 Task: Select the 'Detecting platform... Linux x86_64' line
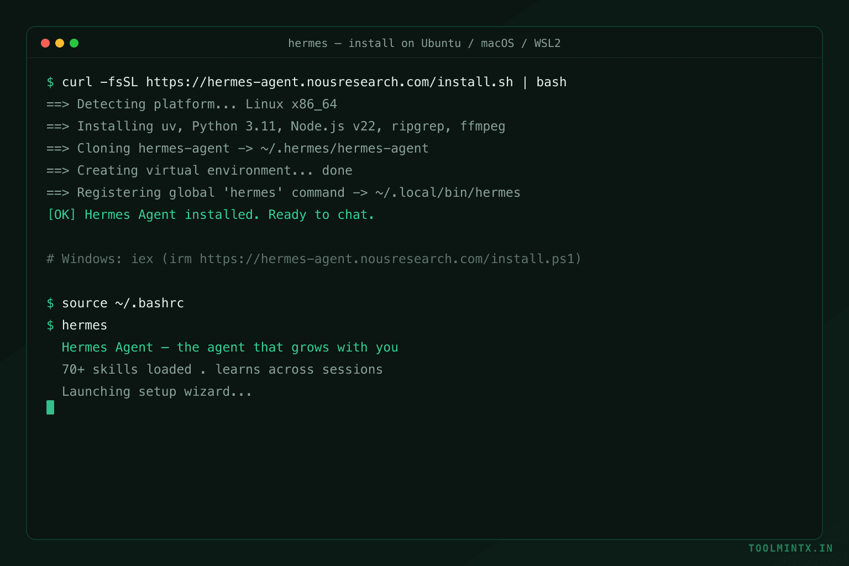[x=192, y=104]
